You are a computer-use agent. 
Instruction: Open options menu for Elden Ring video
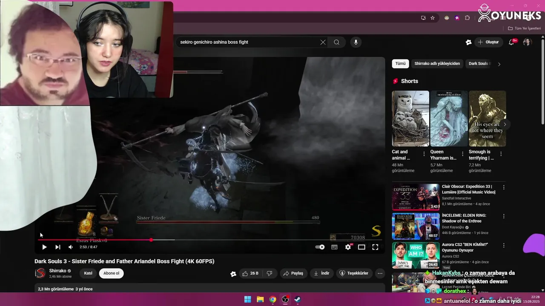coord(504,216)
